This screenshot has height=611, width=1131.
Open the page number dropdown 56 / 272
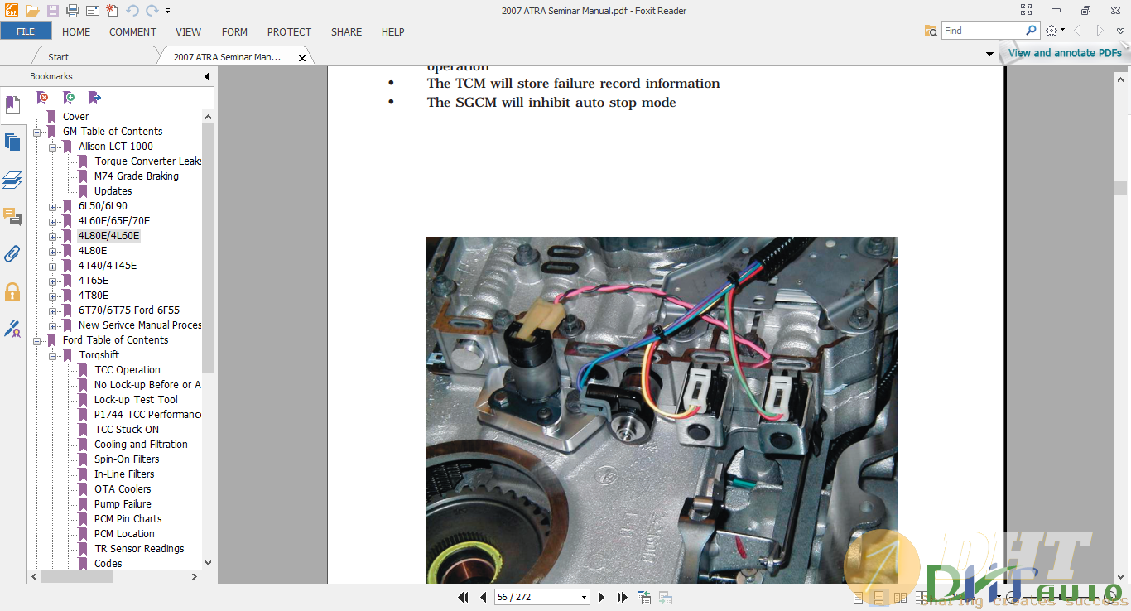coord(584,597)
